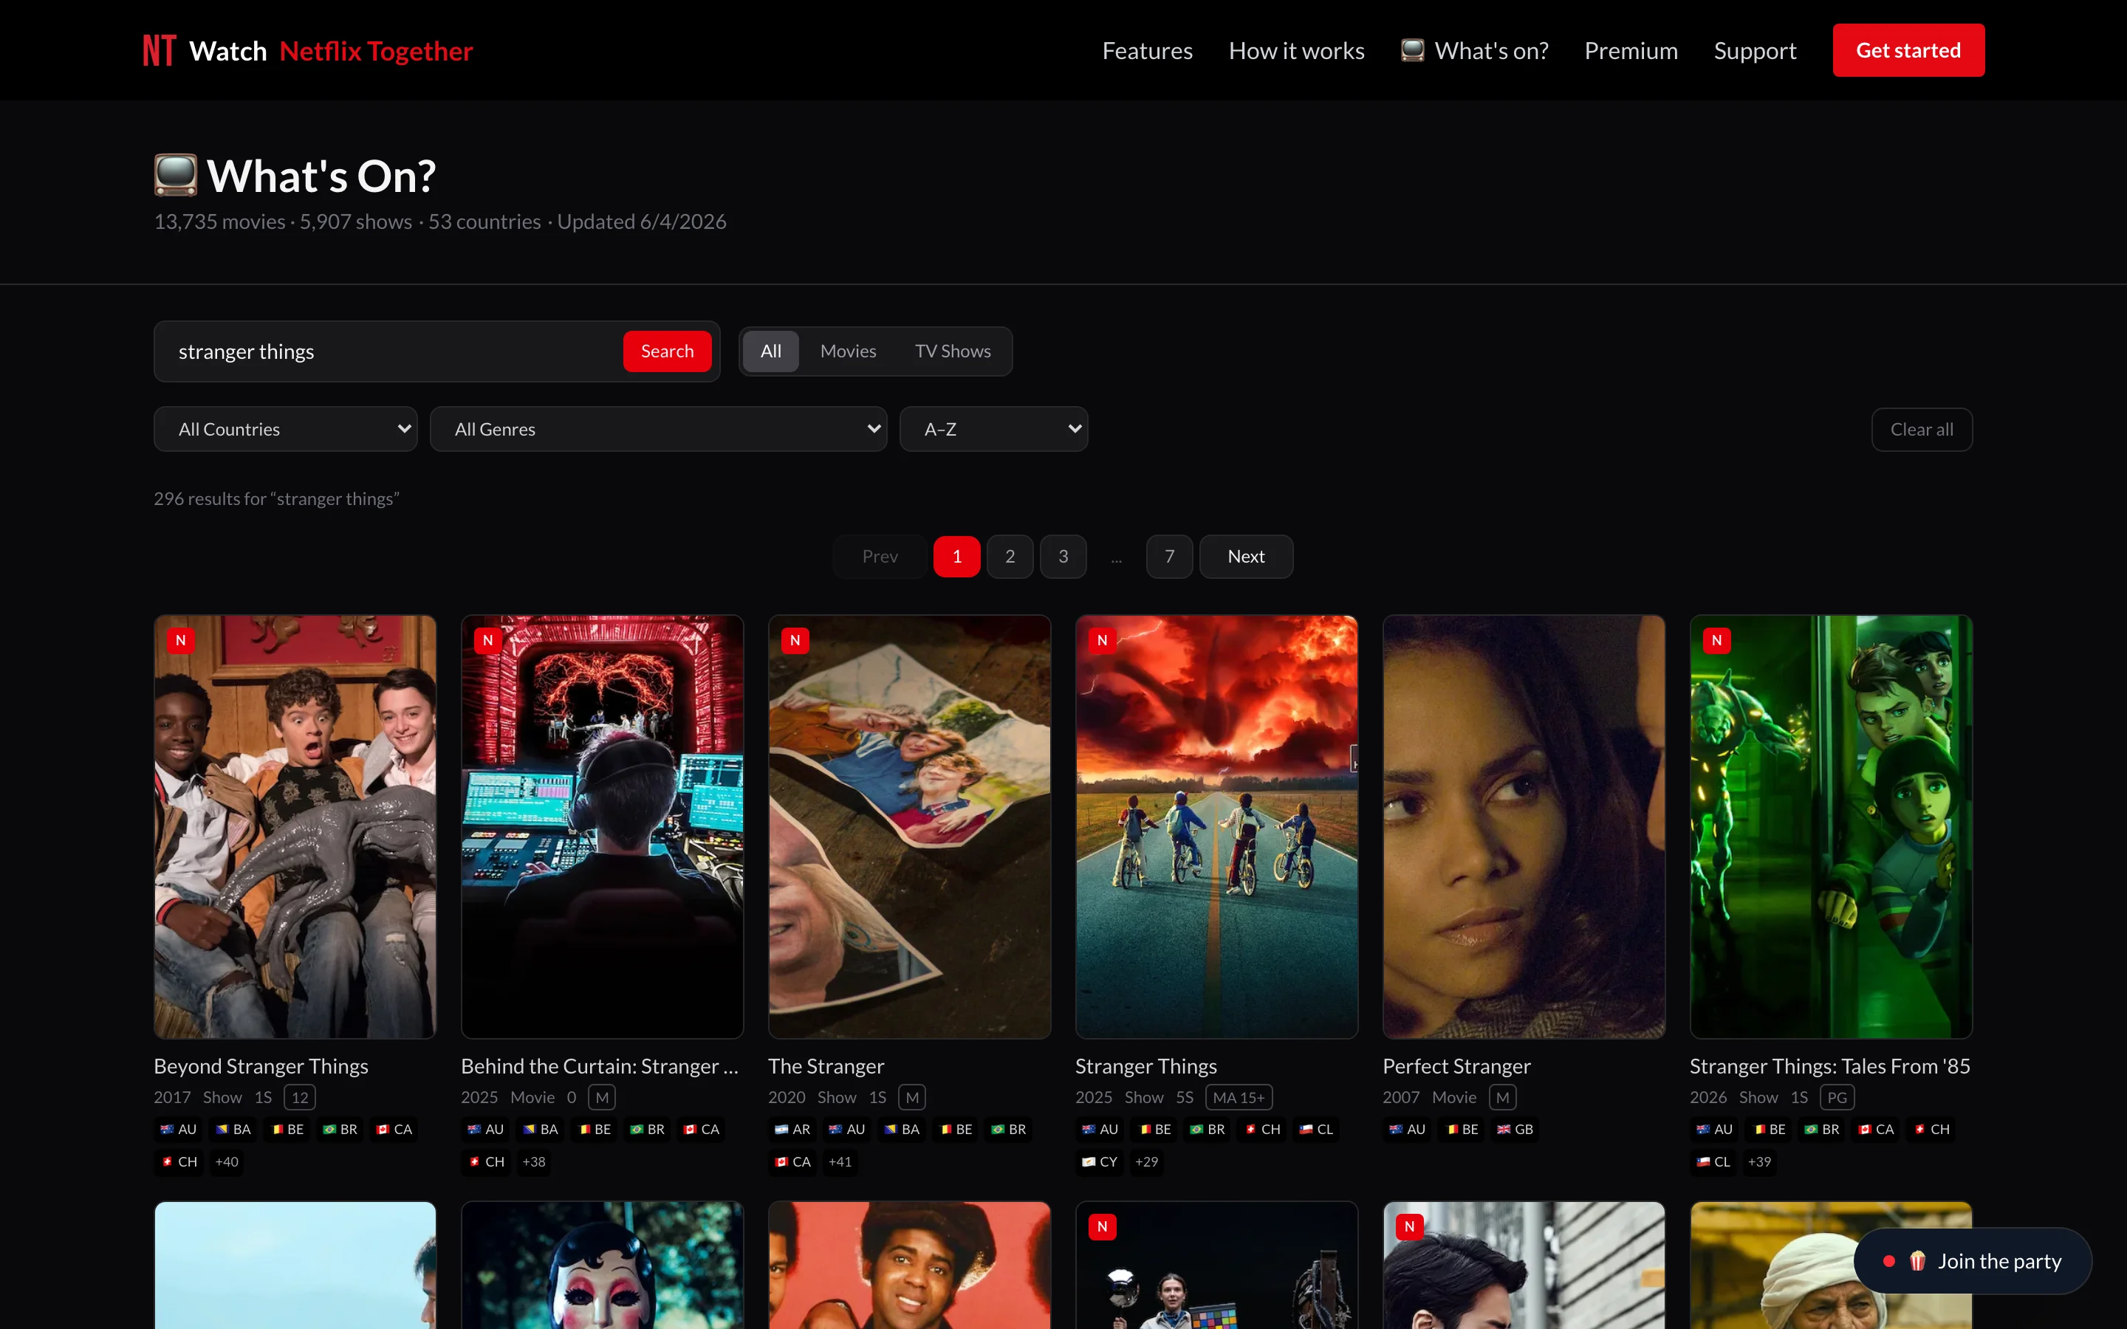Click the N badge on Tales From '85 poster

(1716, 641)
